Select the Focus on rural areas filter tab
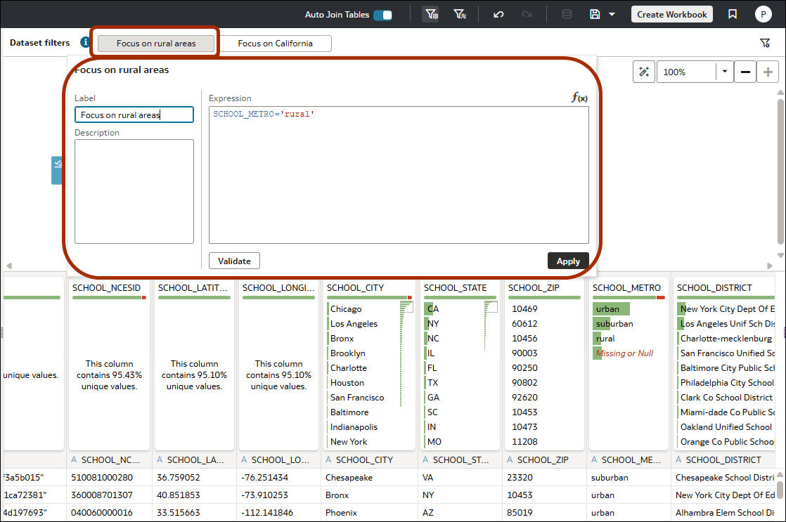The width and height of the screenshot is (786, 522). tap(155, 43)
